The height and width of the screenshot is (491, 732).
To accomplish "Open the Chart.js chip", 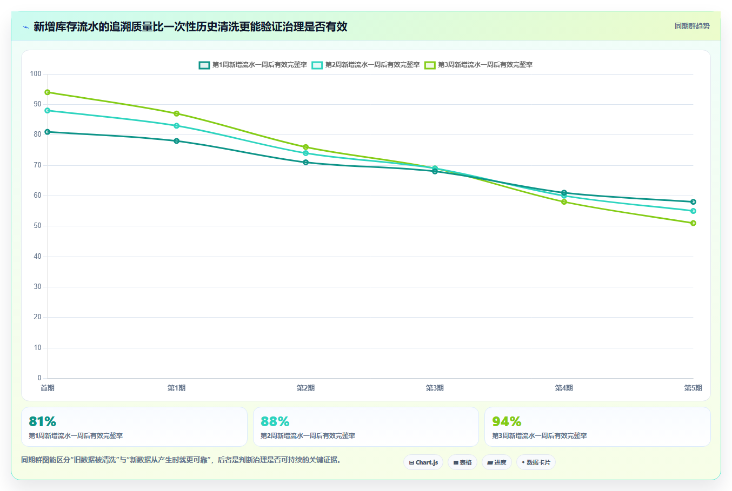I will point(423,462).
